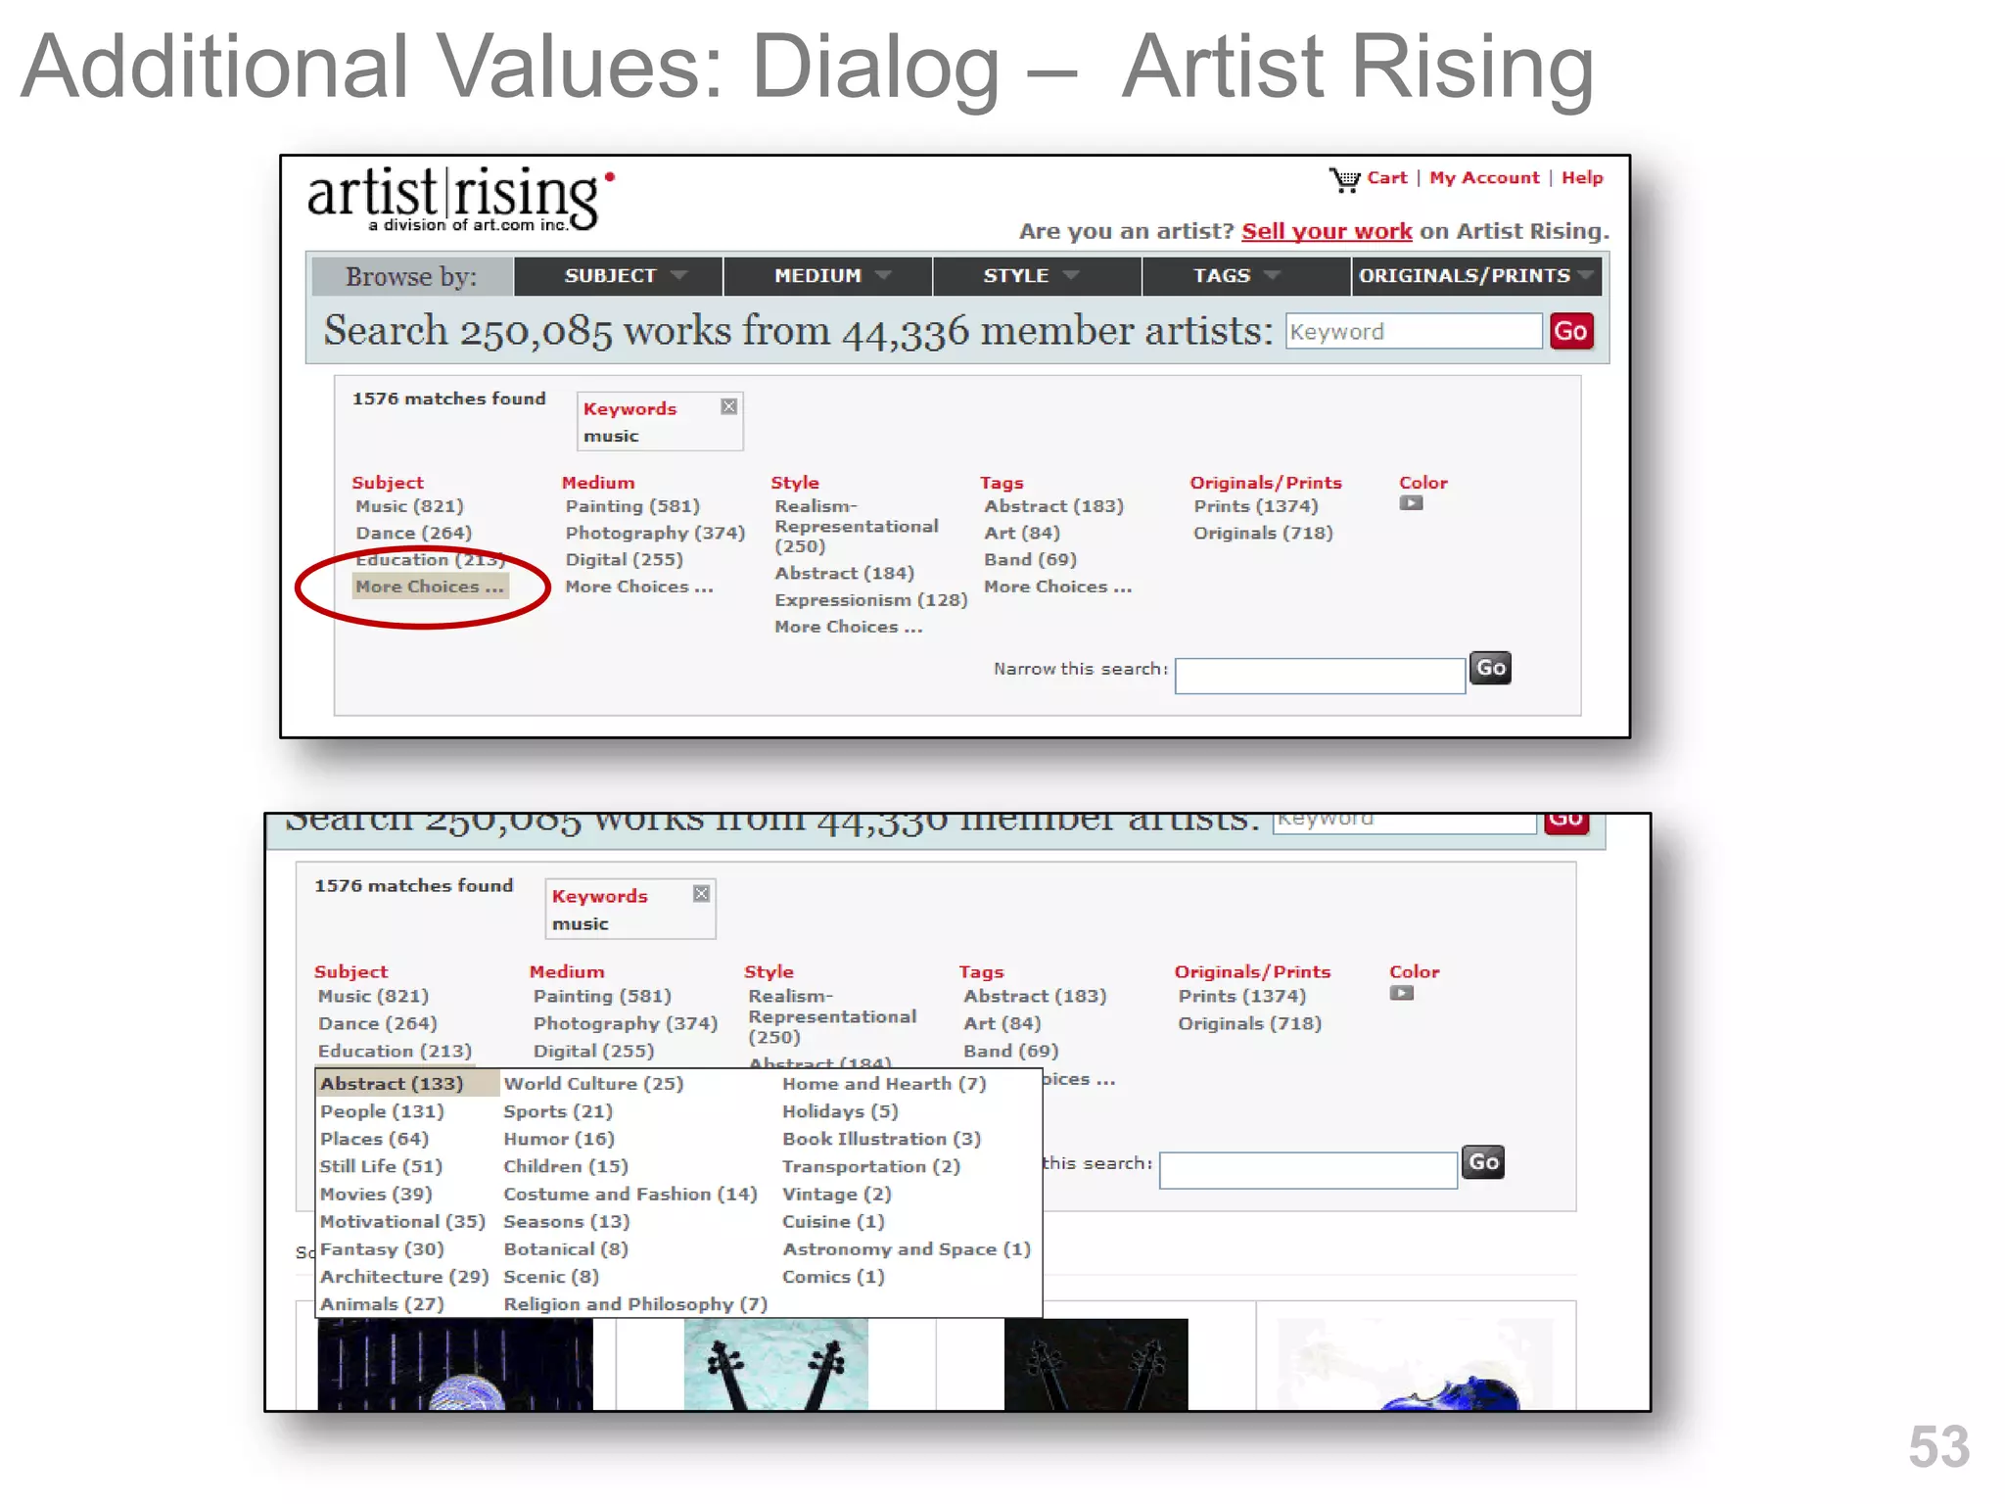Filter by Education (213) in bottom screenshot

click(395, 1051)
